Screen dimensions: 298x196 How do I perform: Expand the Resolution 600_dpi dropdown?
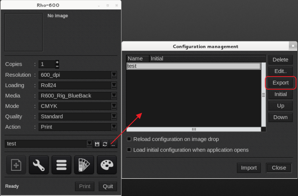click(114, 75)
